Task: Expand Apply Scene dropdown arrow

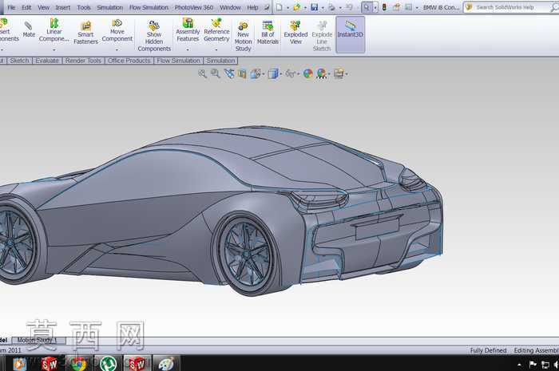Action: [329, 74]
